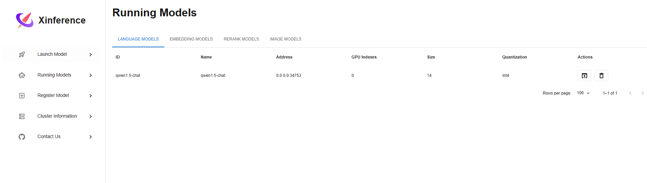Switch to the Embedding Models tab
Screen dimensions: 647x183
[x=191, y=39]
